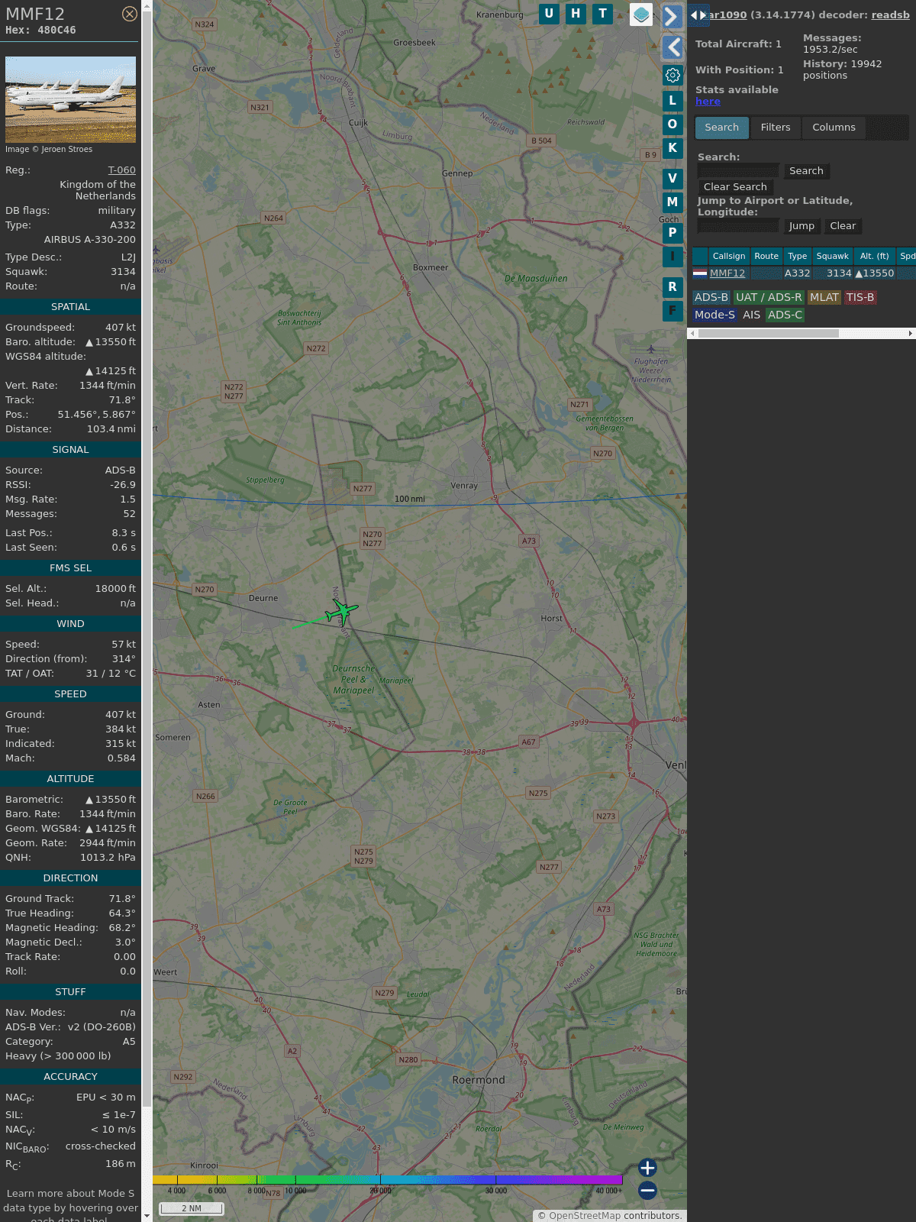Toggle the L map button
The height and width of the screenshot is (1222, 916).
coord(672,100)
